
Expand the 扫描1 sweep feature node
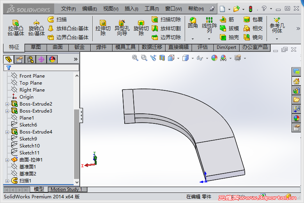pyautogui.click(x=7, y=181)
